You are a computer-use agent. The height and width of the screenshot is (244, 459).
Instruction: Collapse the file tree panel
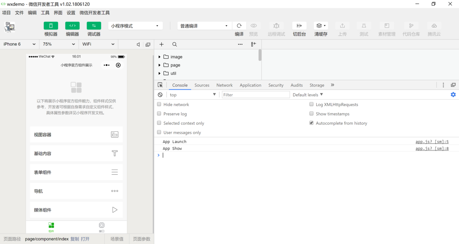click(254, 44)
